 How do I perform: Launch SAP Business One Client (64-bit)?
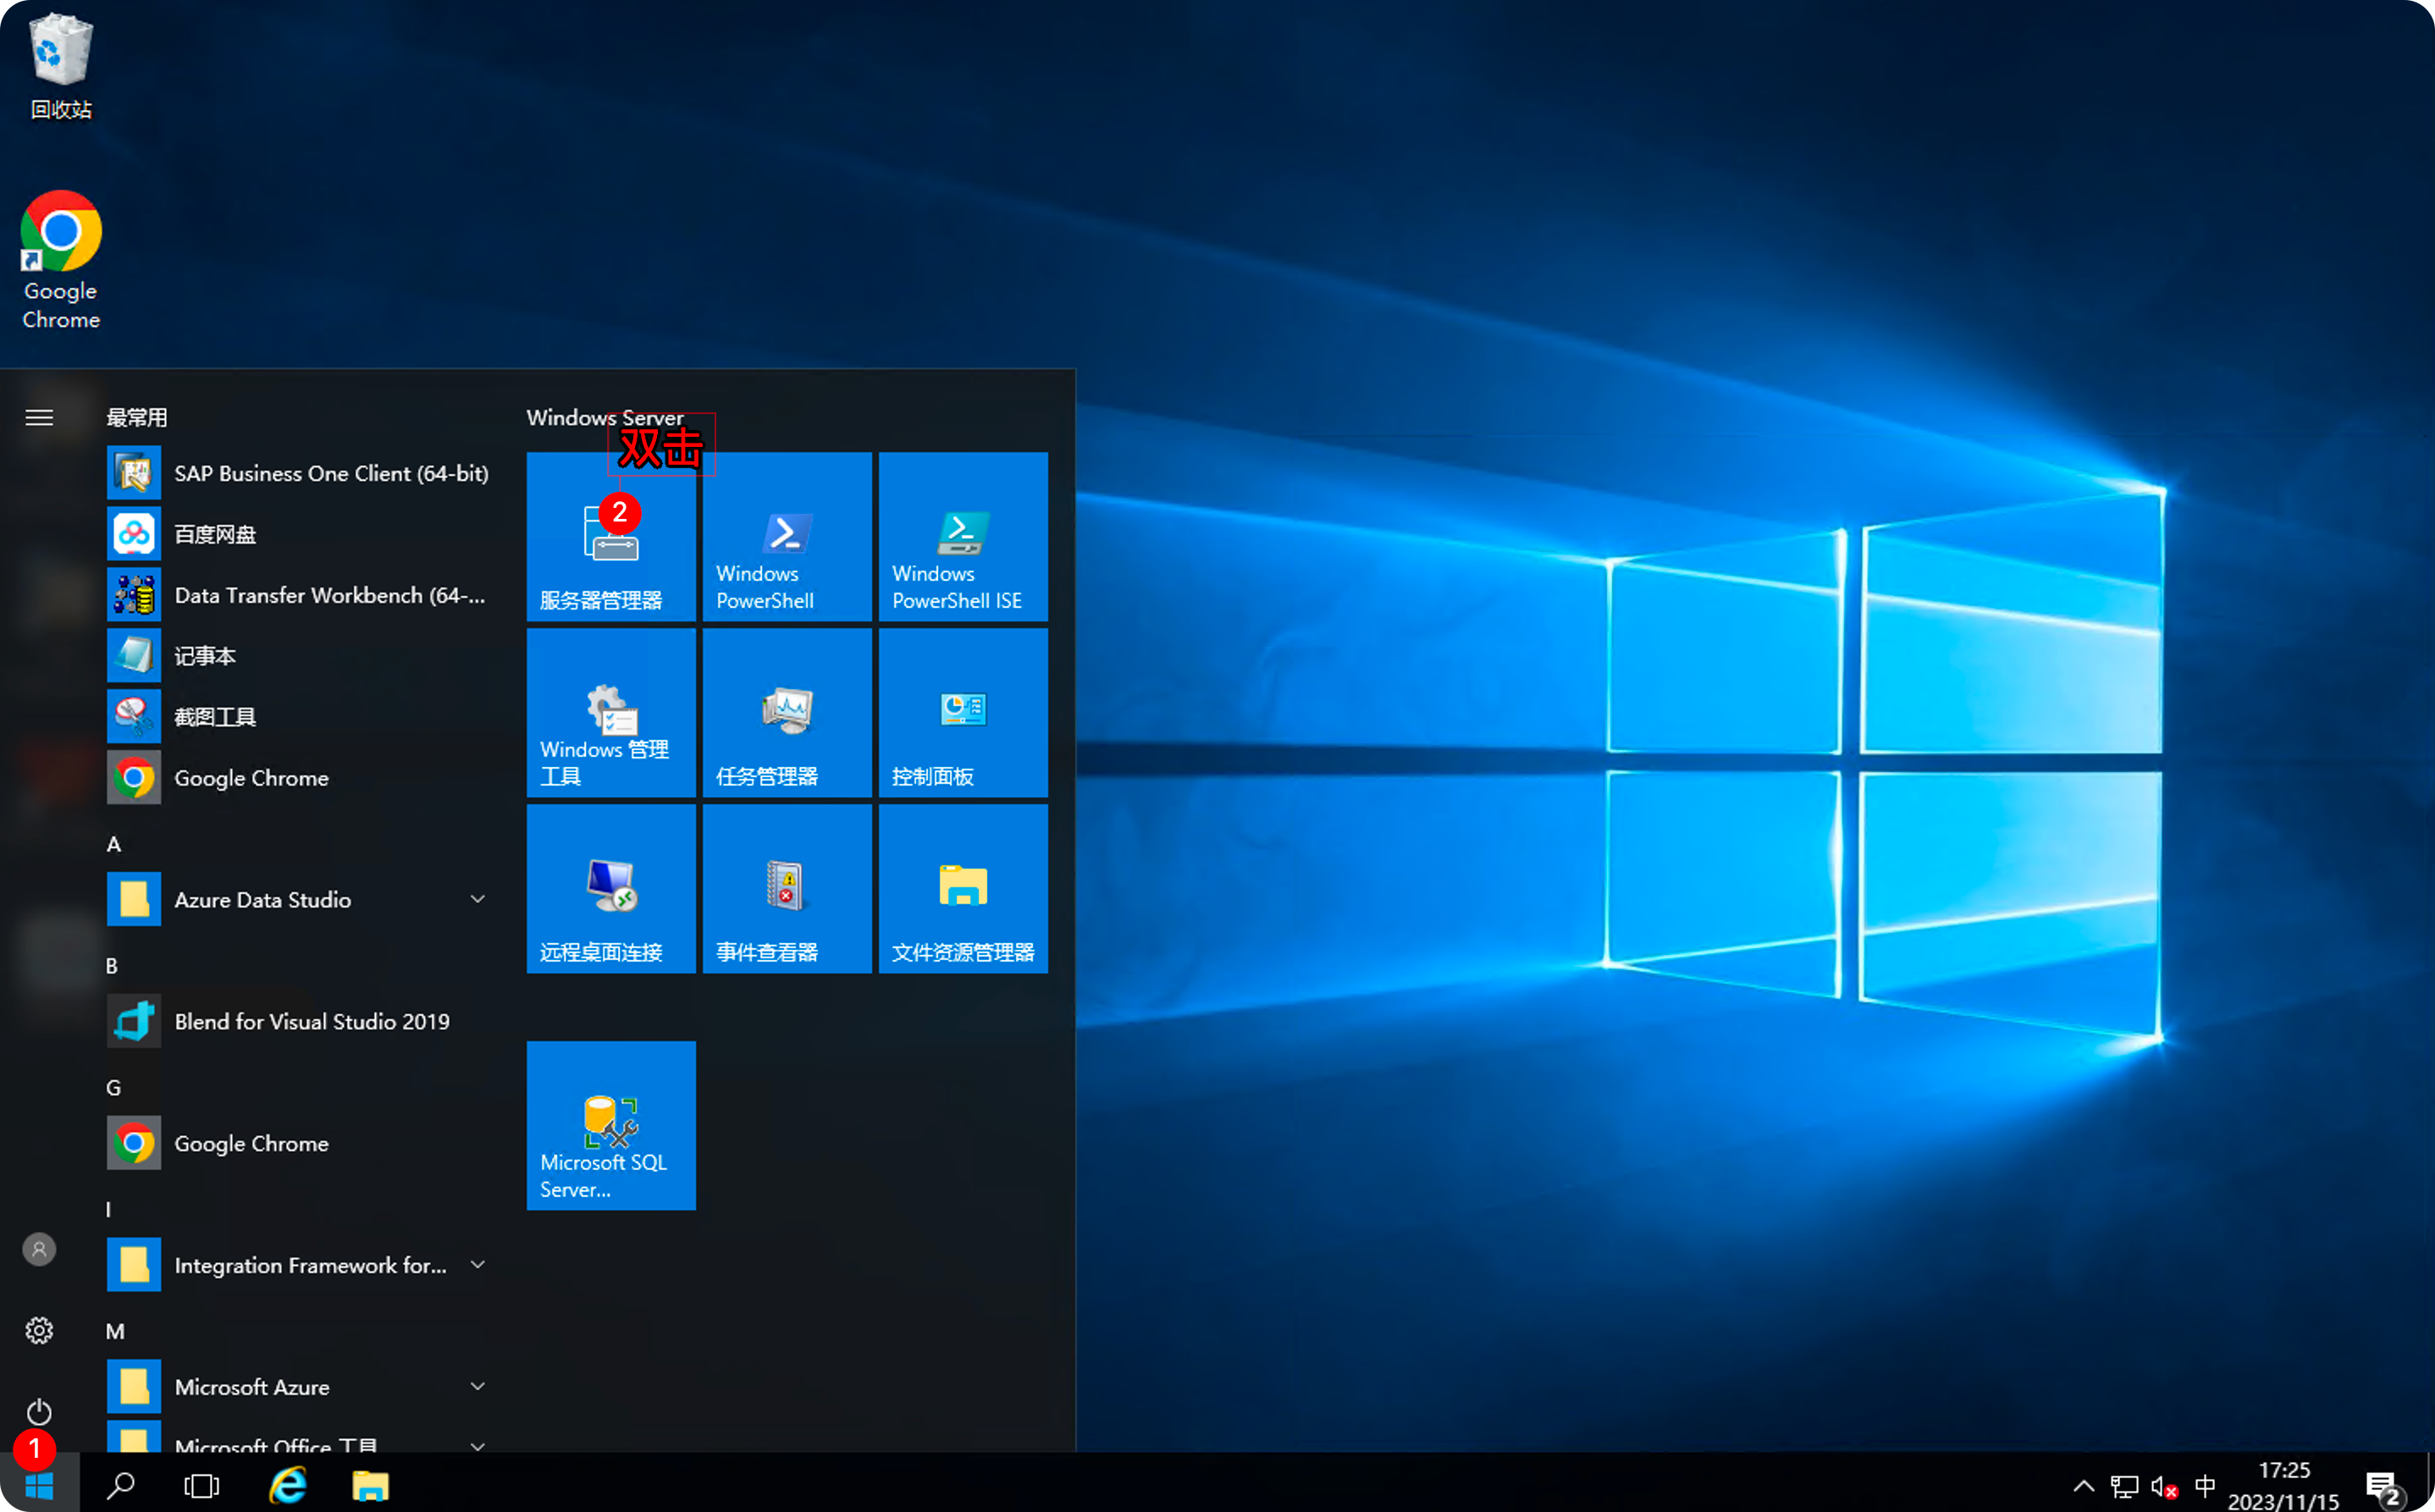(300, 473)
